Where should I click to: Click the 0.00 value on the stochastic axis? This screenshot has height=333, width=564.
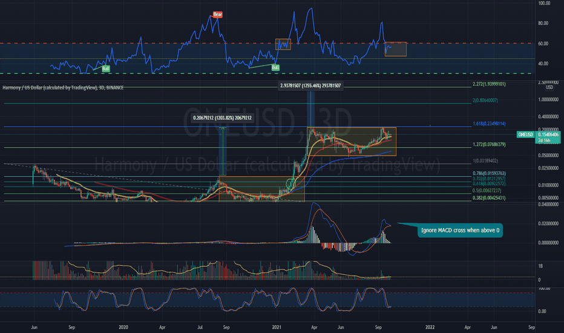pyautogui.click(x=542, y=311)
